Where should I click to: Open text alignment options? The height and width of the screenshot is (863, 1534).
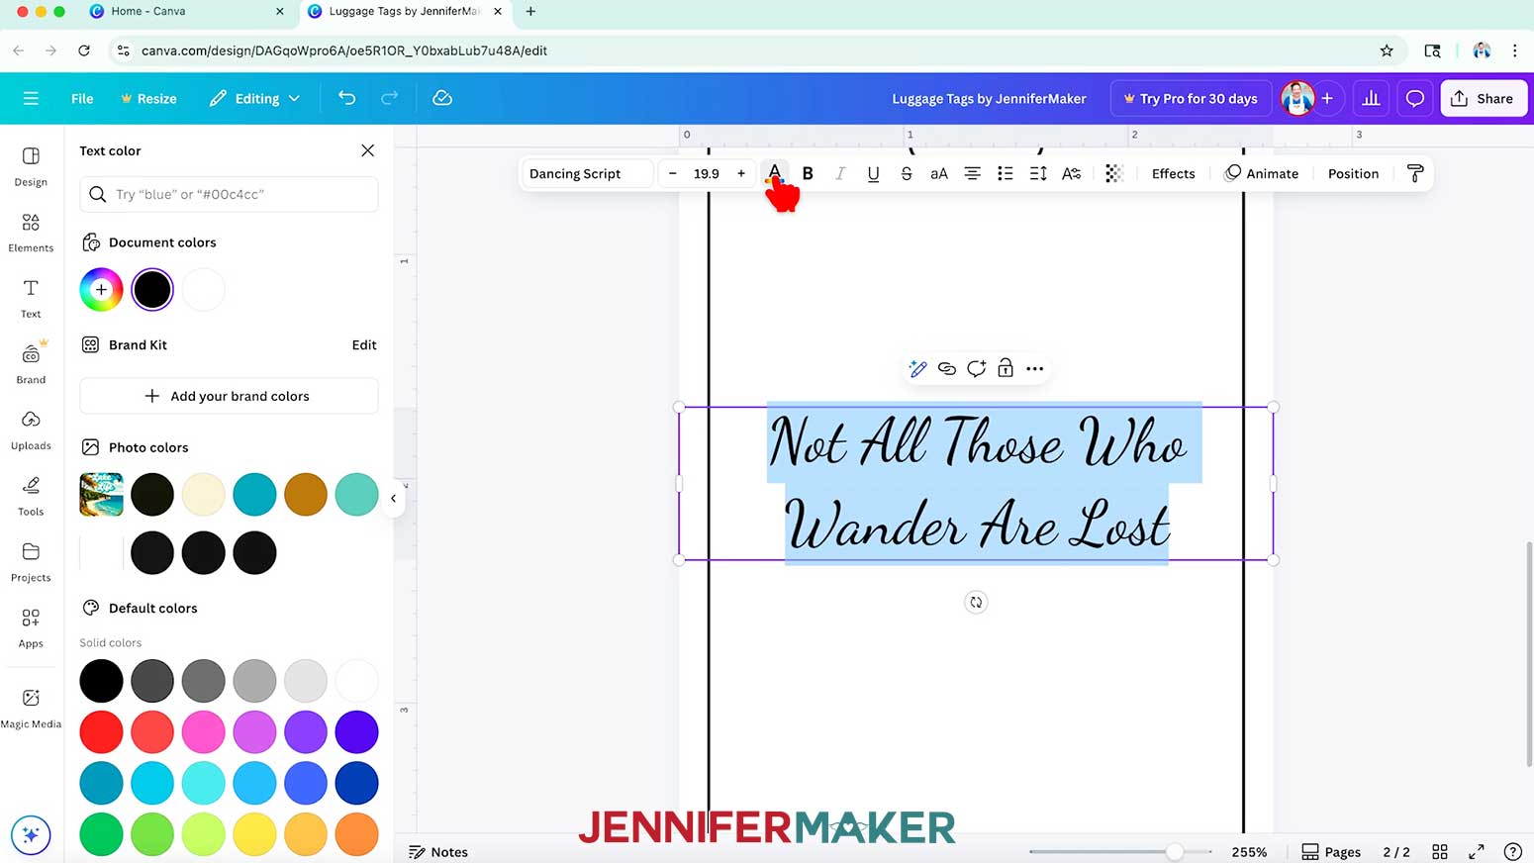[972, 173]
